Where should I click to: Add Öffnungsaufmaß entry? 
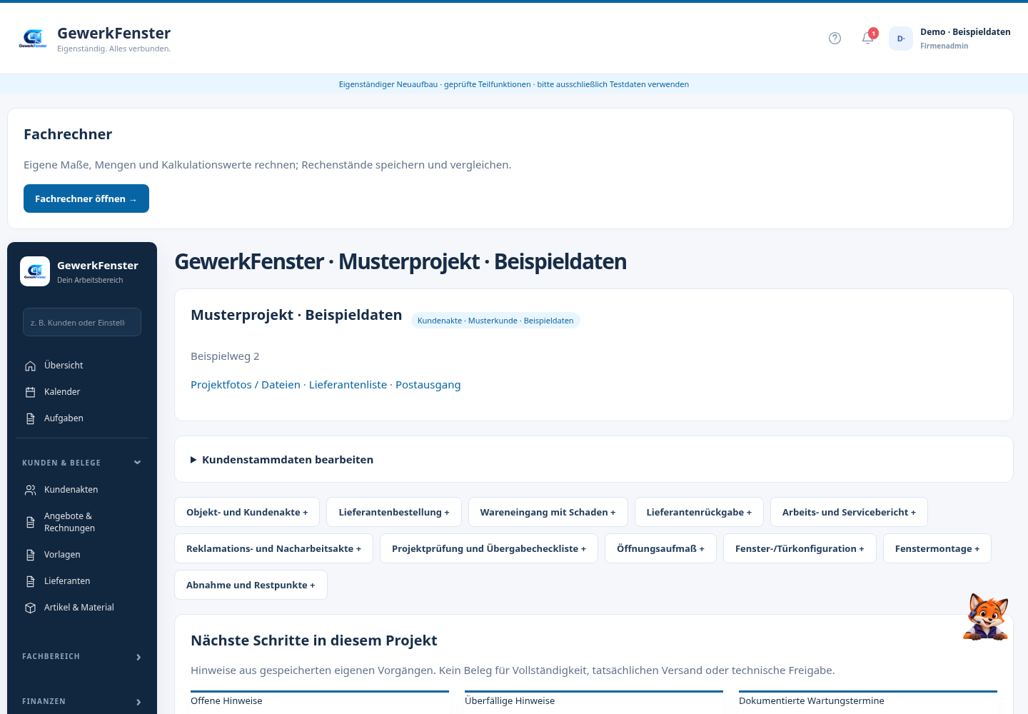(x=661, y=548)
